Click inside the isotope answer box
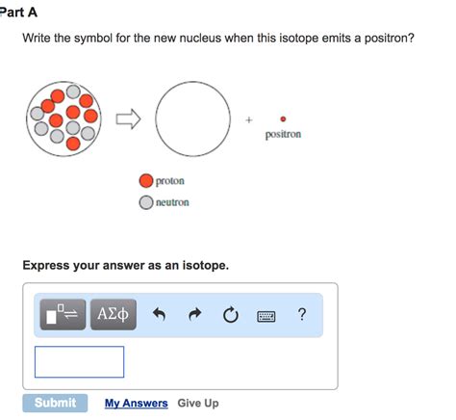456x420 pixels. (79, 362)
